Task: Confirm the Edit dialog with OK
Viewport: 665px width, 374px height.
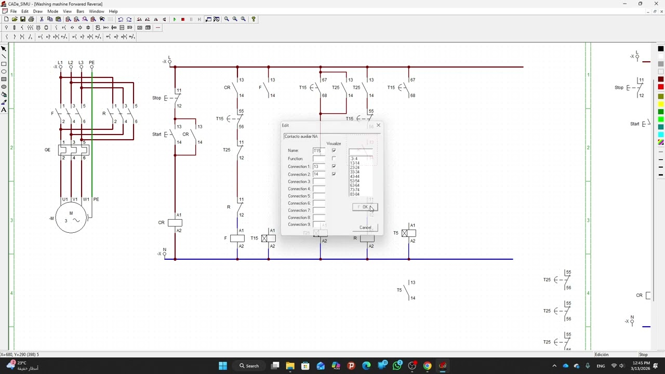Action: 365,207
